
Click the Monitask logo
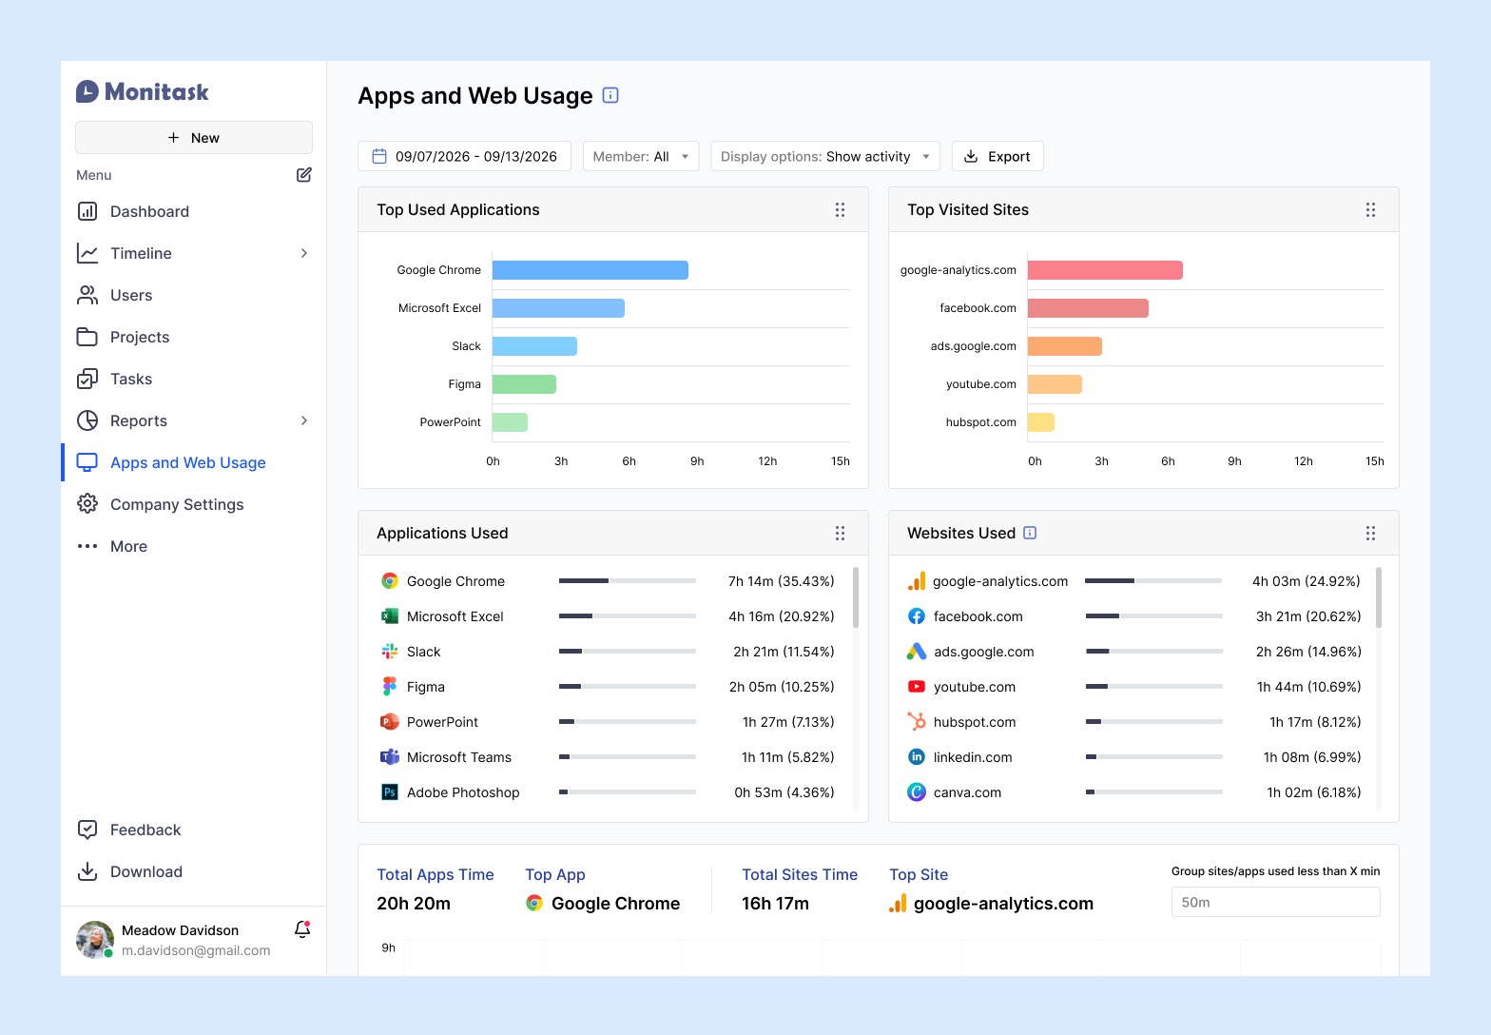pos(143,91)
